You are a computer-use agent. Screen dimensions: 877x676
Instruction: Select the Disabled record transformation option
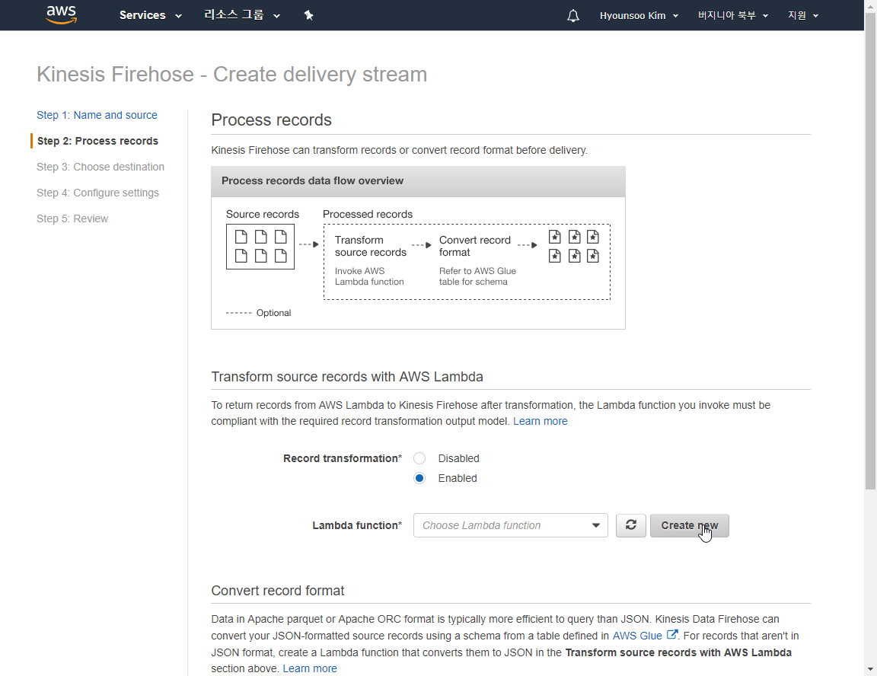[x=419, y=458]
